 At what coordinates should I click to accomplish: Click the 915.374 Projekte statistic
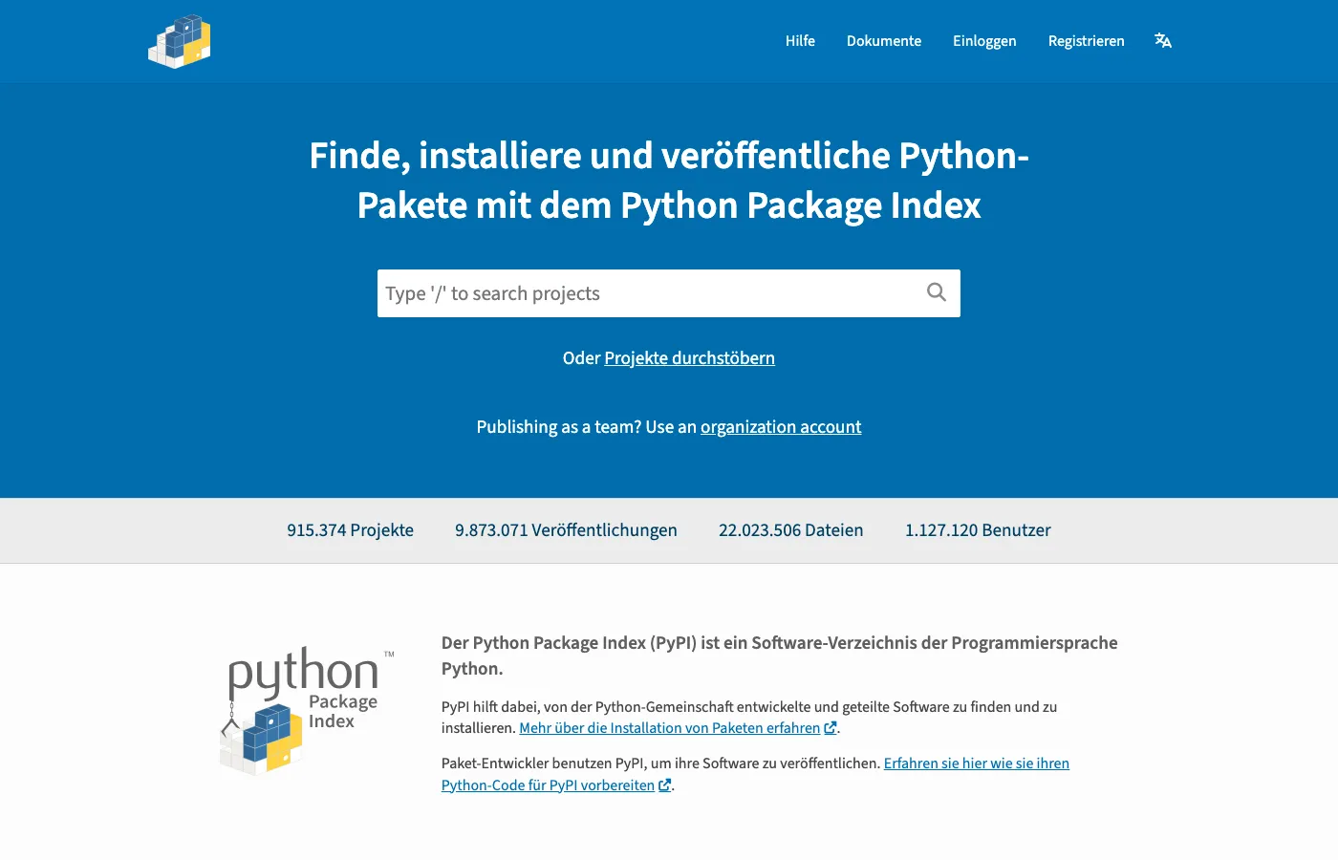click(x=350, y=530)
